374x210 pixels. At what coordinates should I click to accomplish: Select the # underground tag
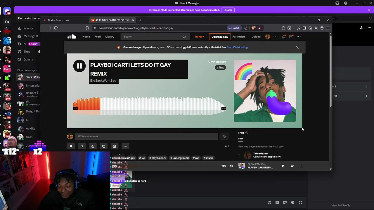tap(179, 158)
